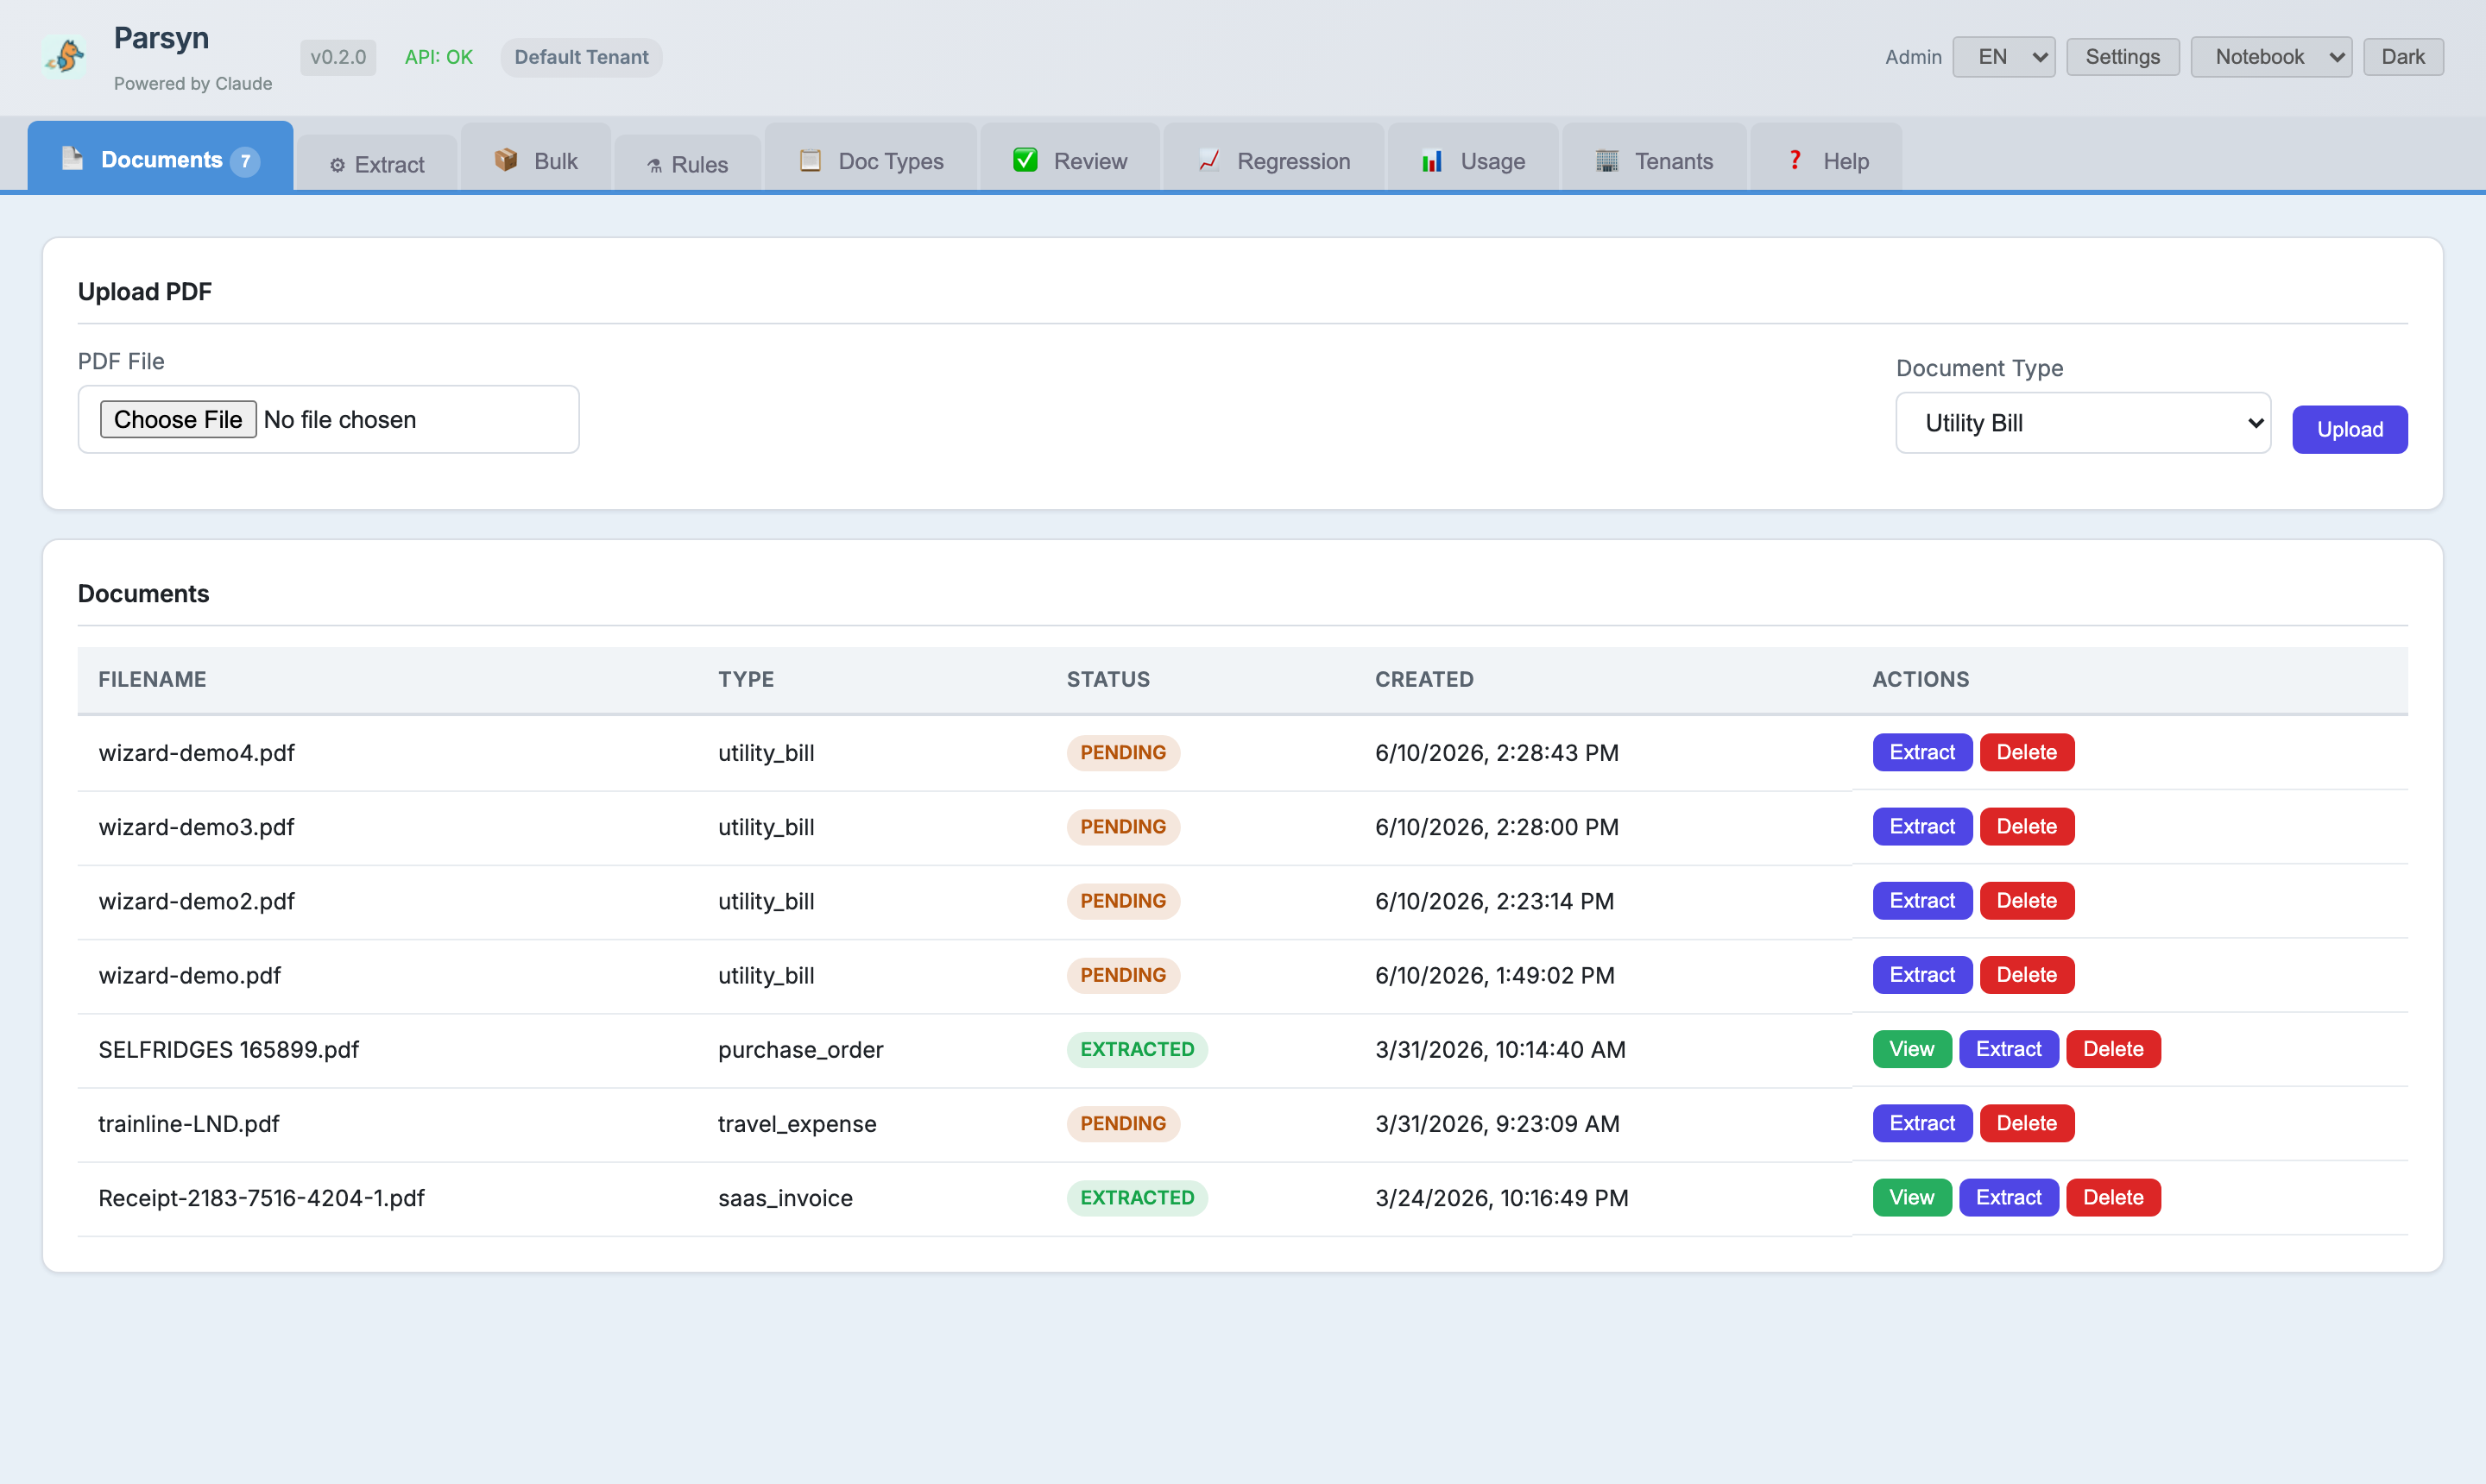Extract Receipt-2183-7516-4204-1.pdf again

[x=2009, y=1197]
